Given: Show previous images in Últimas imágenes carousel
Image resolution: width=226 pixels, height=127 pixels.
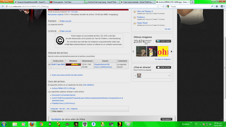Looking at the screenshot, I should 133,52.
